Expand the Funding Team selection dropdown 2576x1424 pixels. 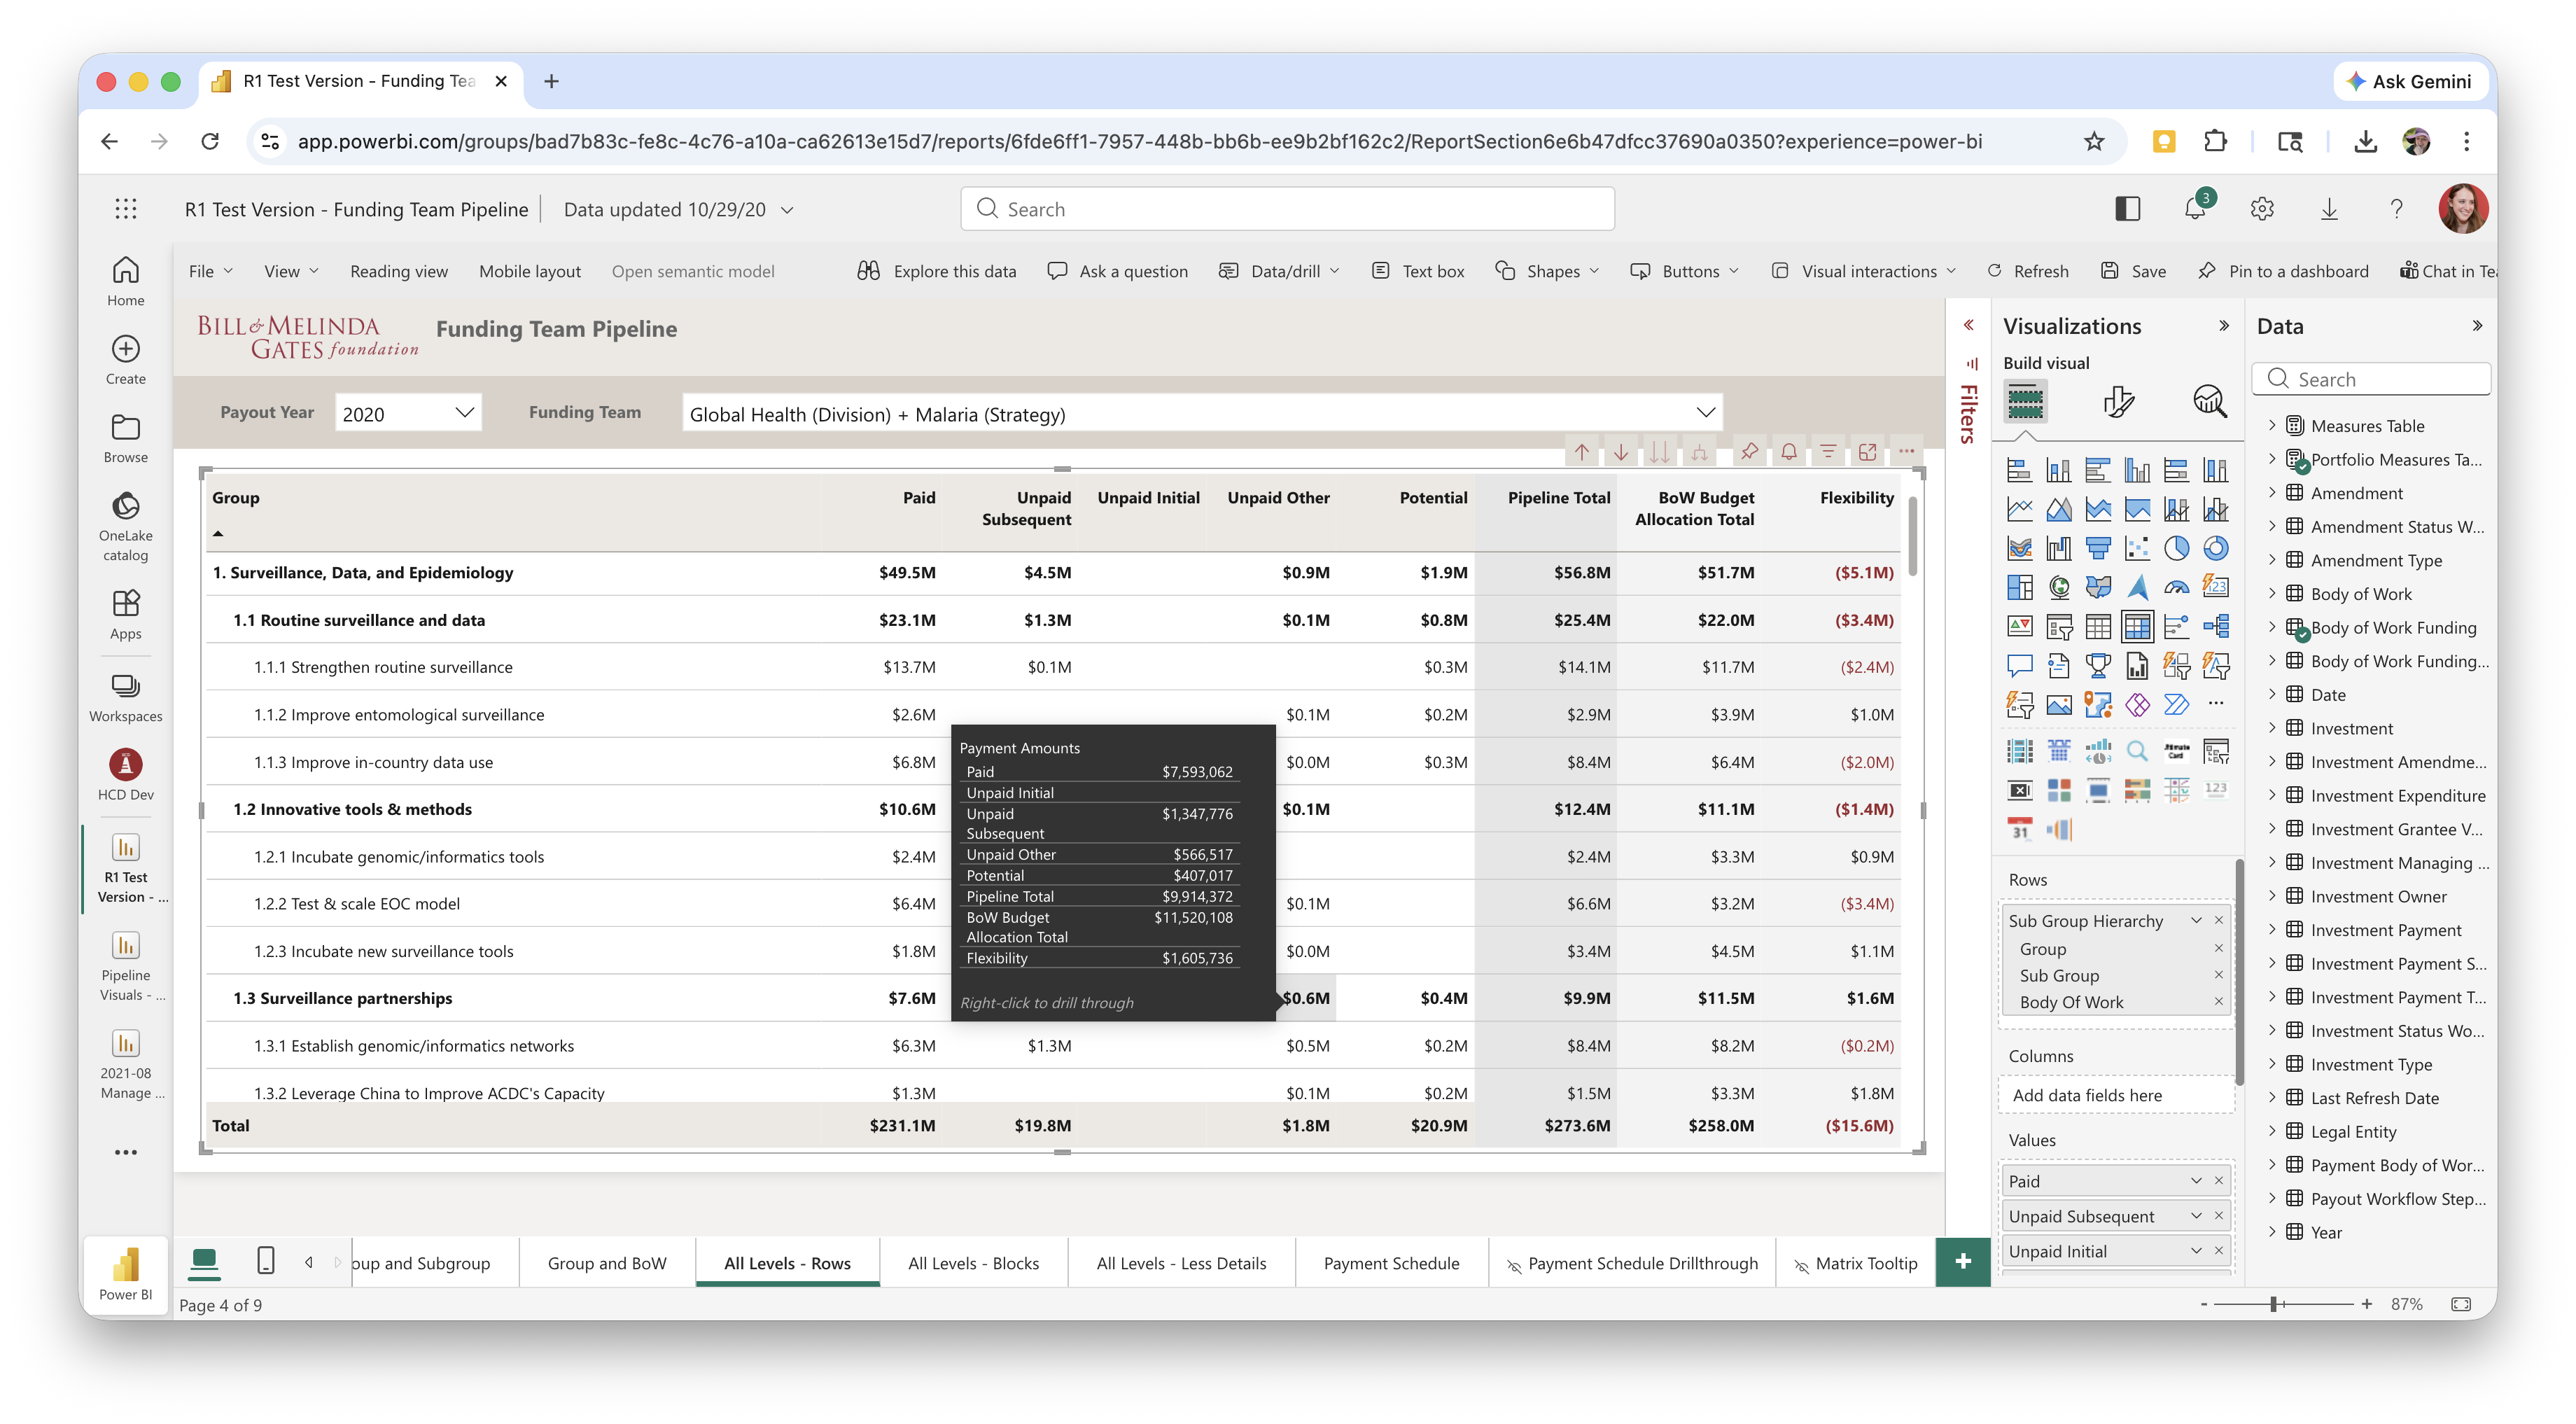tap(1704, 413)
